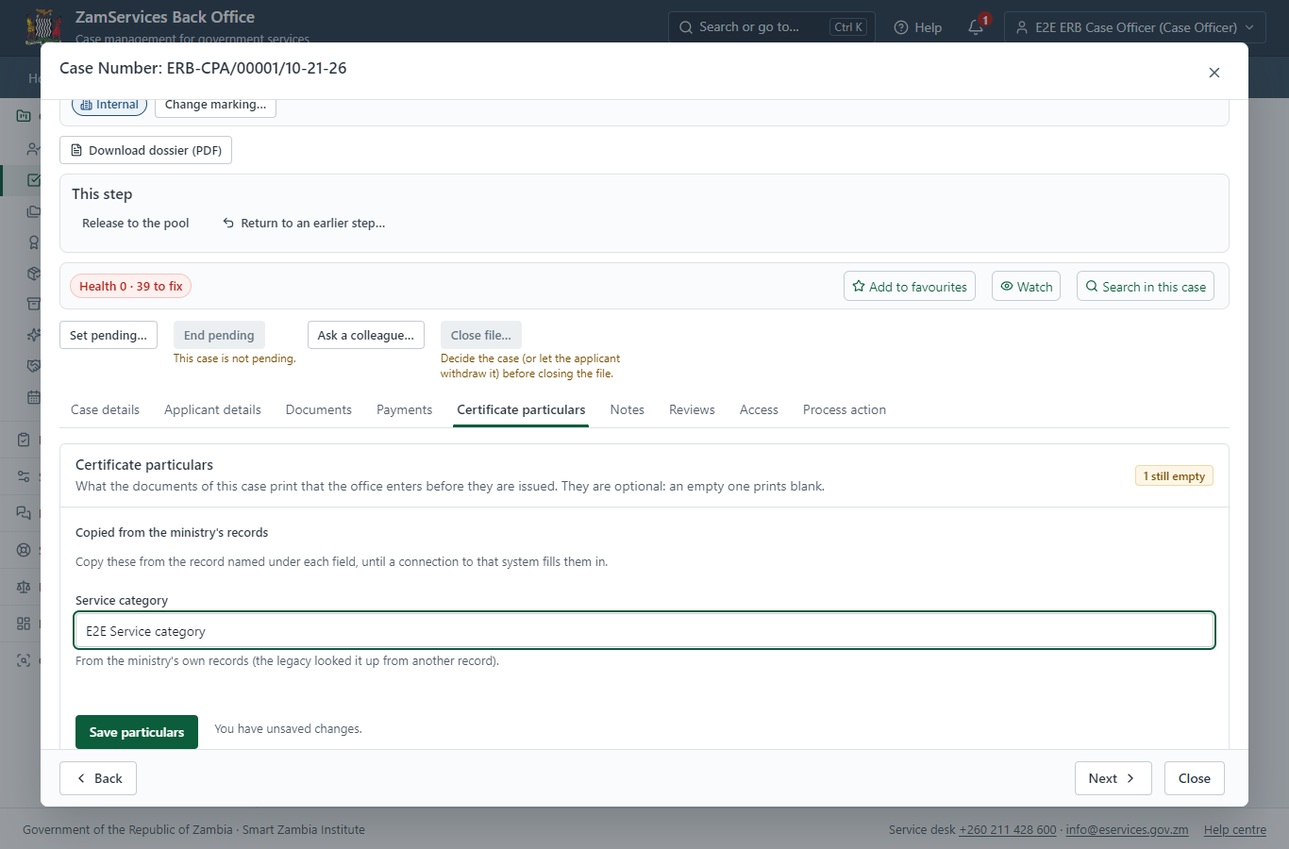Image resolution: width=1289 pixels, height=849 pixels.
Task: Open the Set pending... dialog
Action: [x=109, y=335]
